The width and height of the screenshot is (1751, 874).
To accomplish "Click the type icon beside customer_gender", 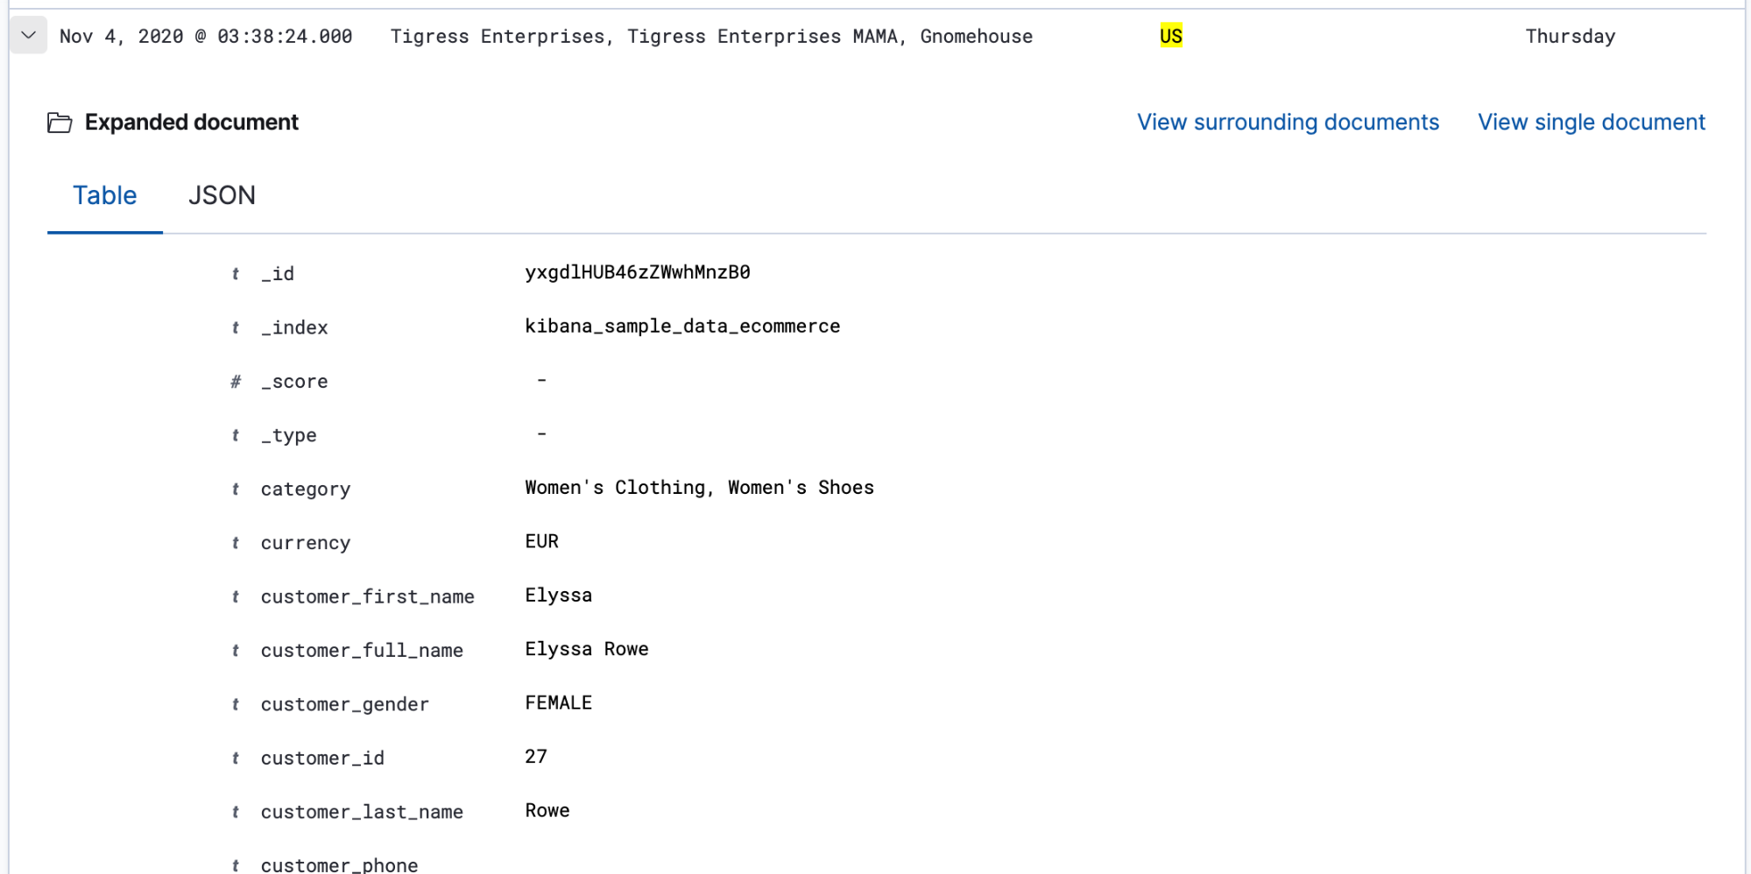I will (x=236, y=705).
